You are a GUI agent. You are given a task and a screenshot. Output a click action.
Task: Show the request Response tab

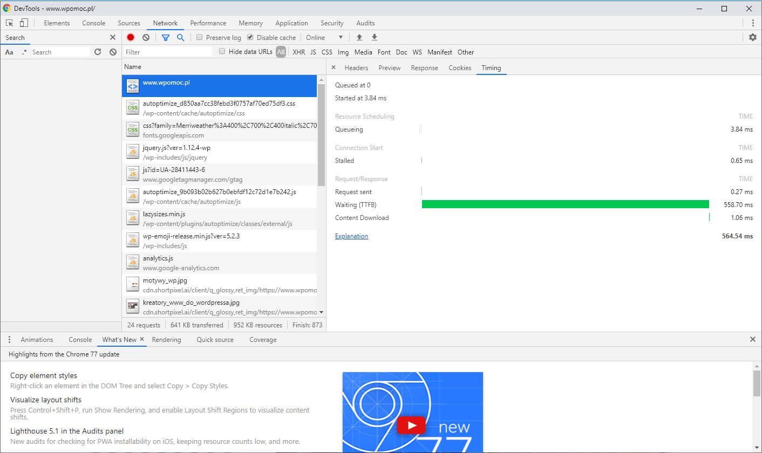(425, 68)
